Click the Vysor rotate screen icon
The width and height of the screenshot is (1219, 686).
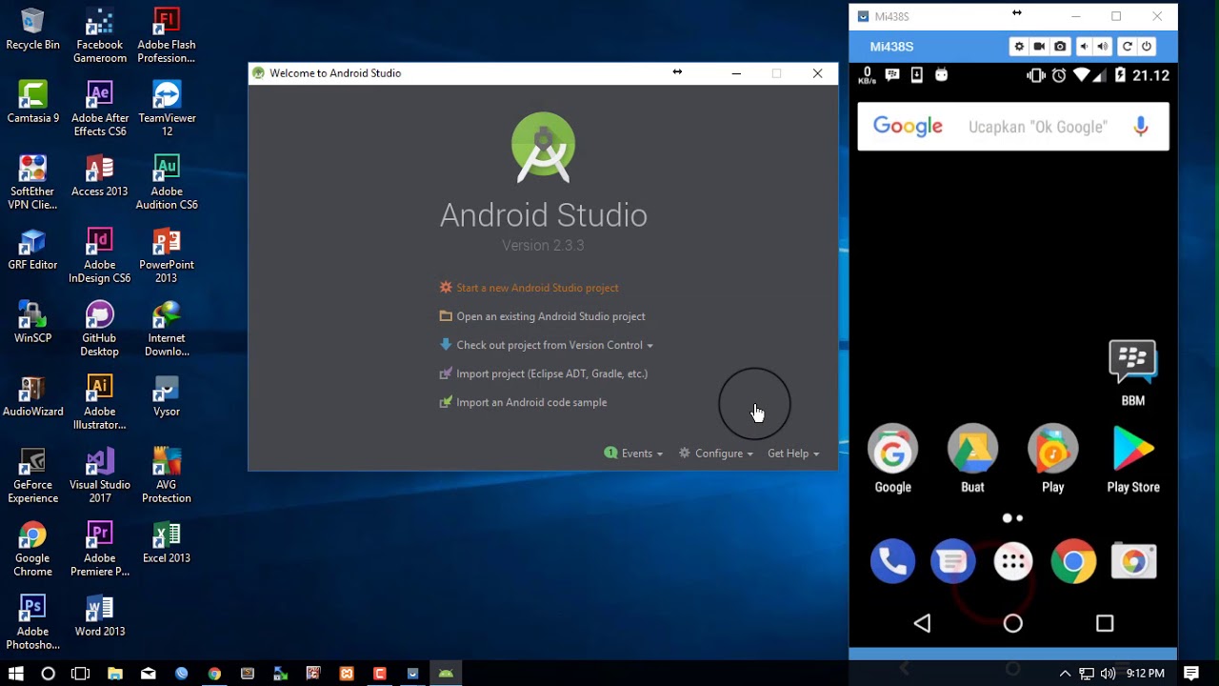point(1127,47)
